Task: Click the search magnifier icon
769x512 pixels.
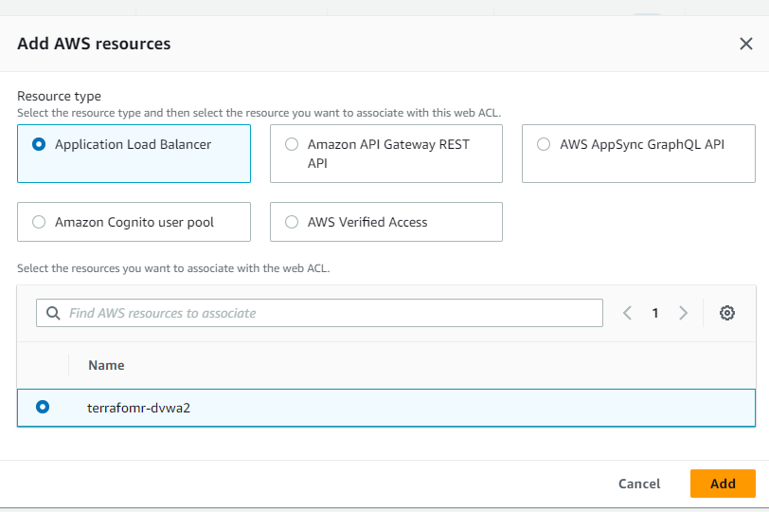Action: [x=53, y=313]
